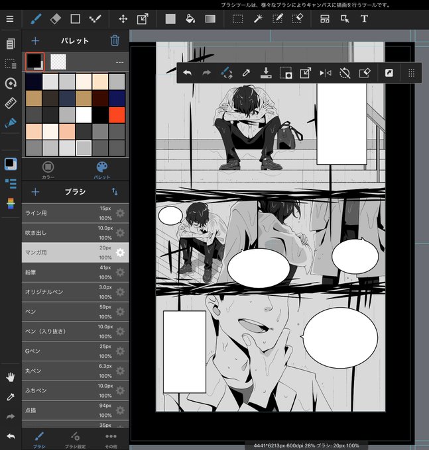Select the 鉛筆 brush
Image resolution: width=429 pixels, height=450 pixels.
tap(76, 273)
